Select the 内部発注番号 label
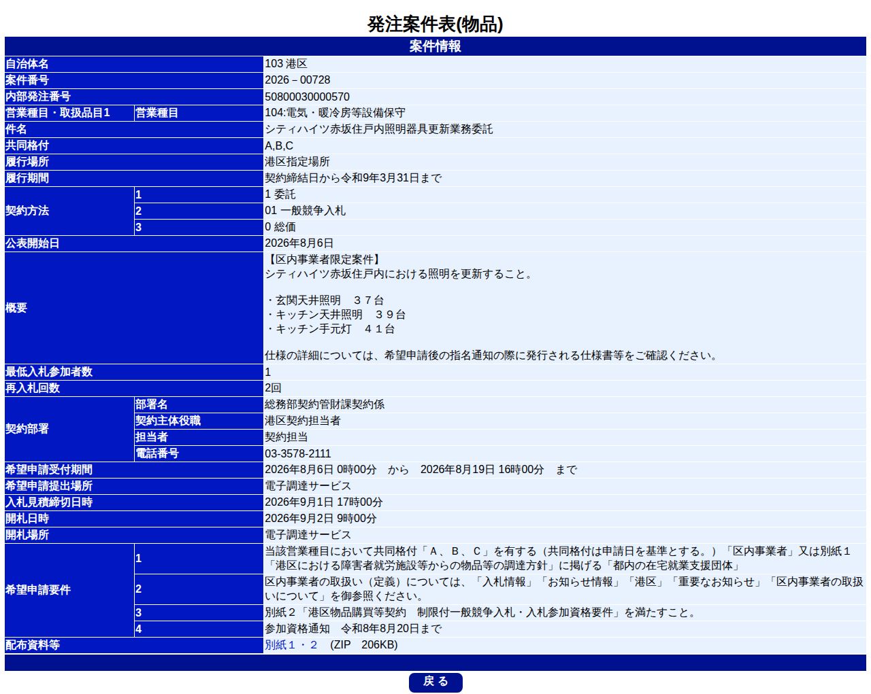This screenshot has width=871, height=694. click(x=37, y=97)
